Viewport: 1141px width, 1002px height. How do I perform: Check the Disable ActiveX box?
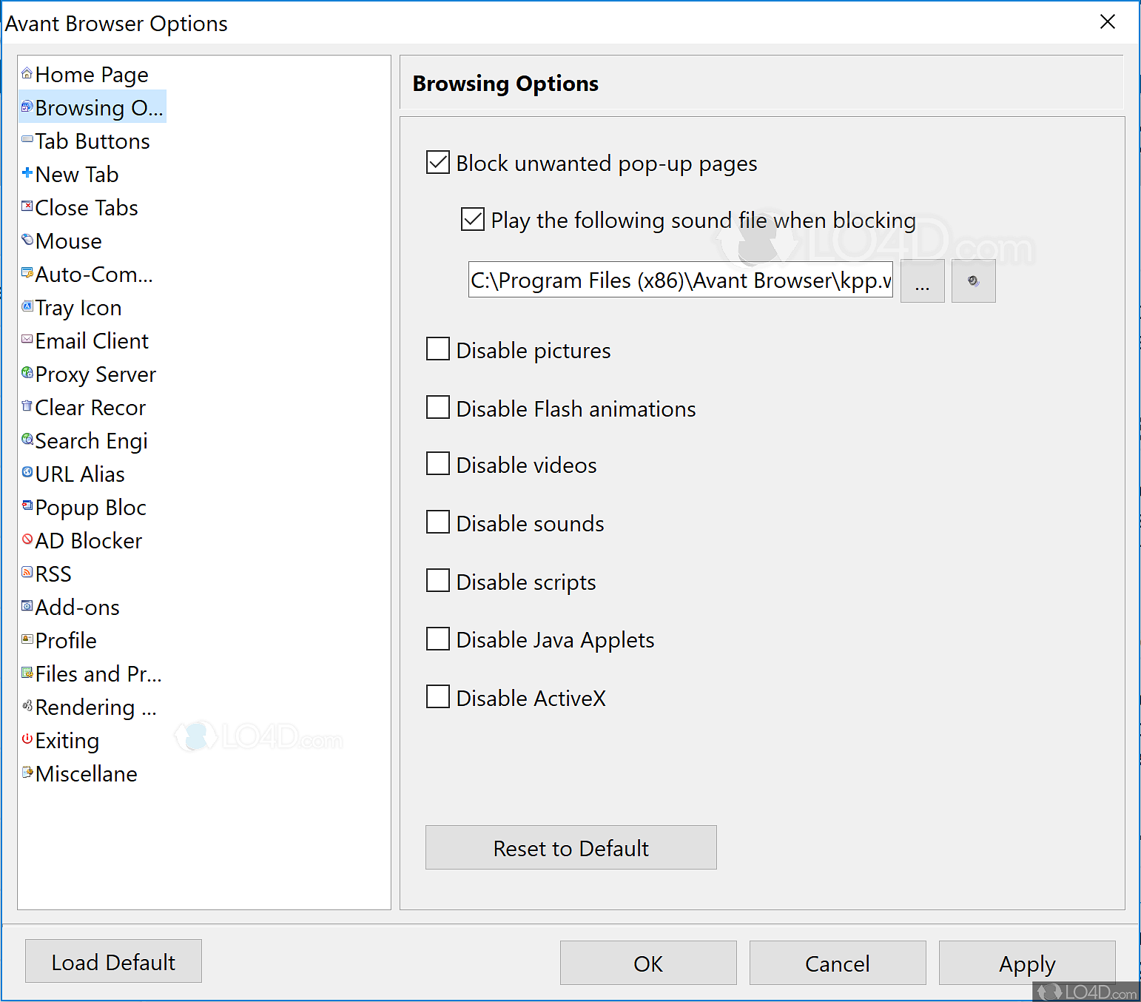437,696
